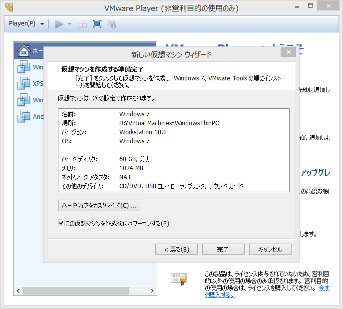343x309 pixels.
Task: Click the 仮想マシンを作成する準備完了 heading
Action: click(x=102, y=69)
